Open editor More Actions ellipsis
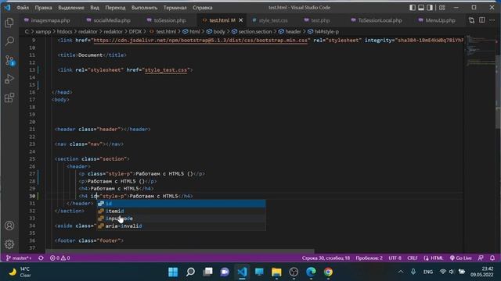The width and height of the screenshot is (501, 281). [492, 20]
